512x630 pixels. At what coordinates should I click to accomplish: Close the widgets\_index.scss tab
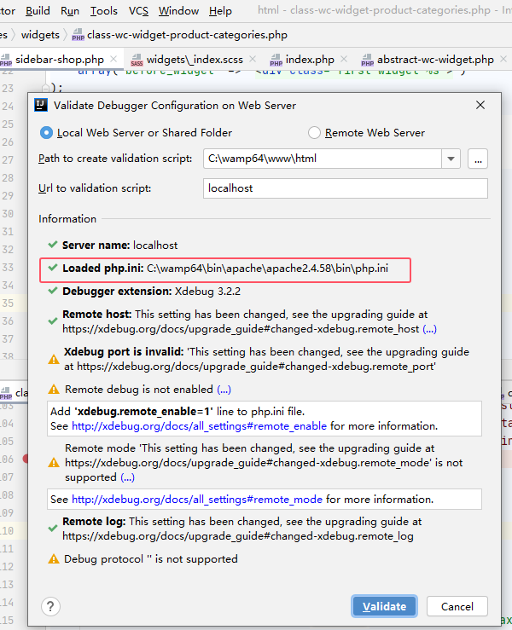pyautogui.click(x=253, y=59)
